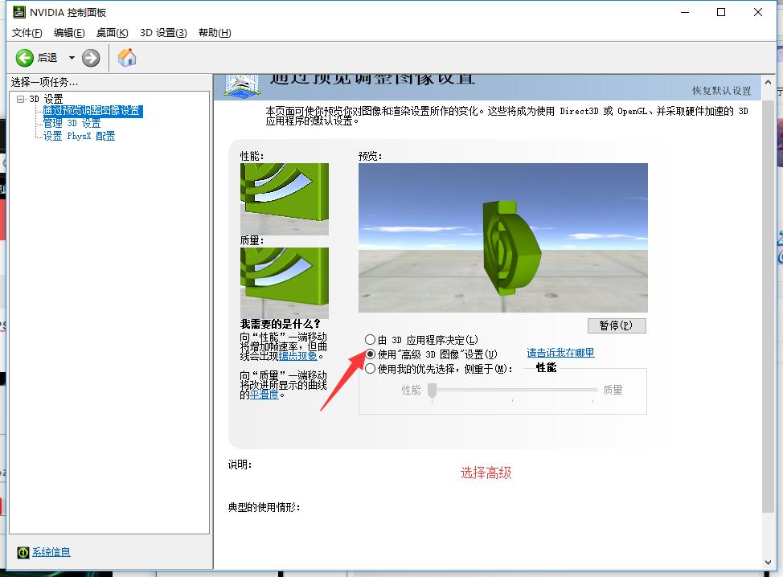Image resolution: width=783 pixels, height=577 pixels.
Task: Select radio 使用"高级 3D 图像"设置(U)
Action: (x=370, y=354)
